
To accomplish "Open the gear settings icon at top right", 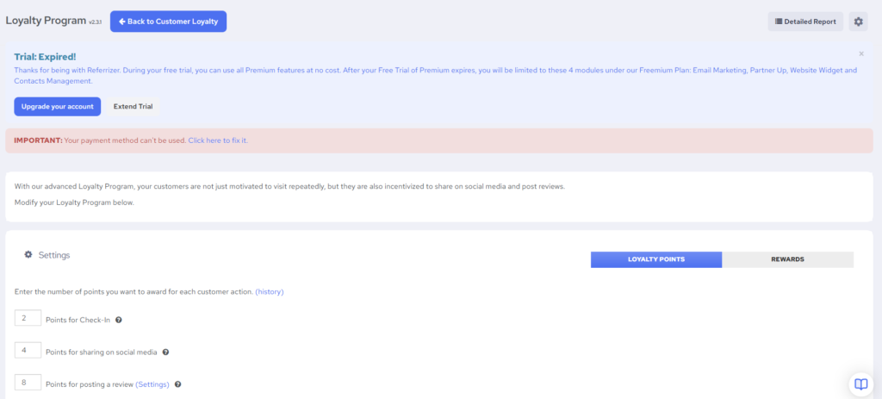I will (x=858, y=22).
